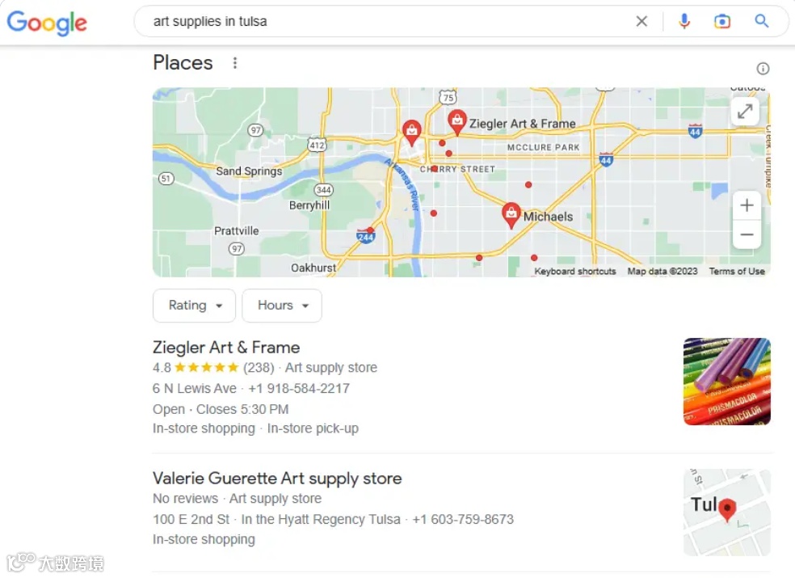Expand the map to full view

745,111
